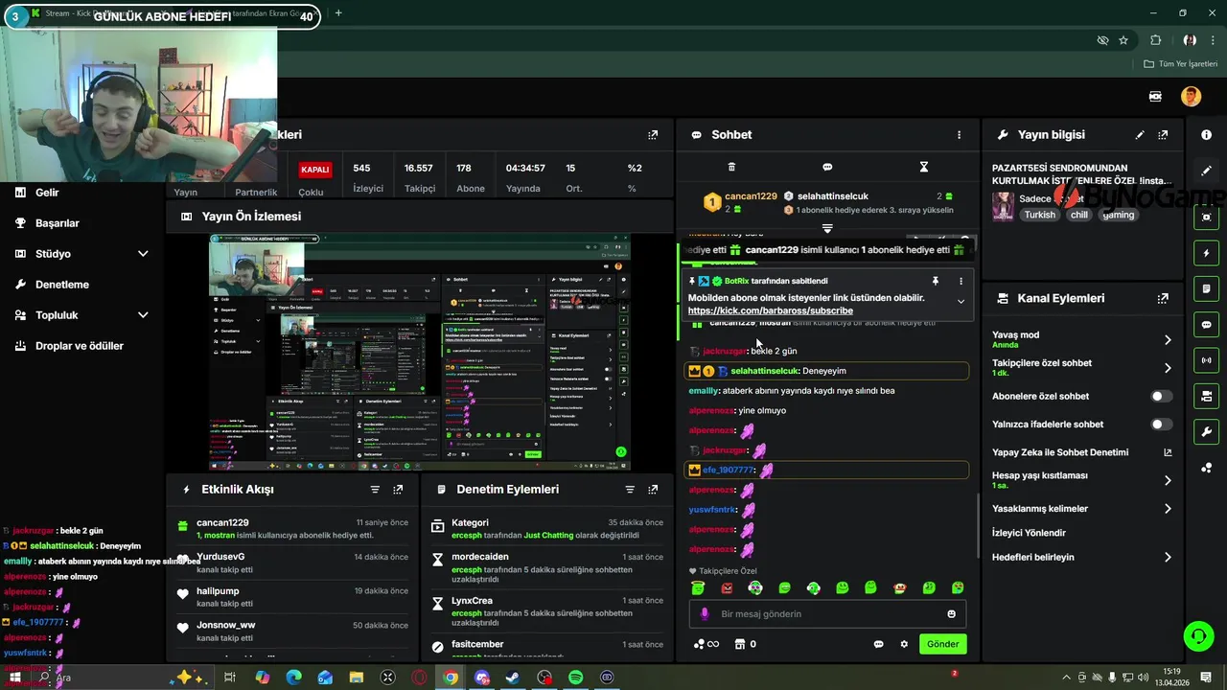Toggle the lightning activity feed sidebar icon
This screenshot has height=690, width=1227.
coord(1206,253)
